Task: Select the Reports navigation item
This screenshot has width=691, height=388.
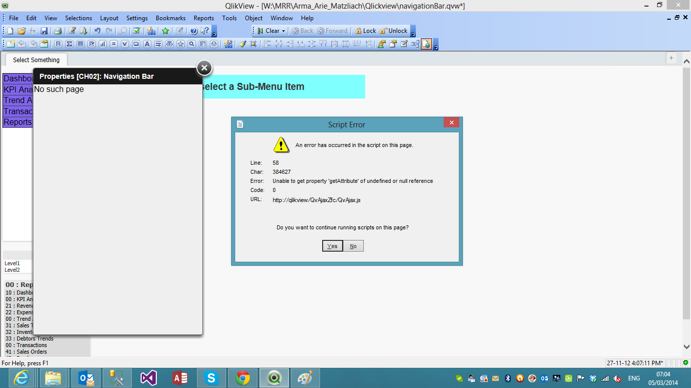Action: tap(18, 122)
